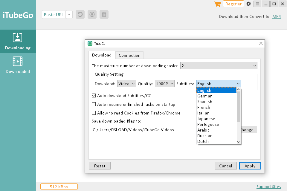Choose Japanese from subtitles list
The height and width of the screenshot is (191, 287).
tap(216, 119)
